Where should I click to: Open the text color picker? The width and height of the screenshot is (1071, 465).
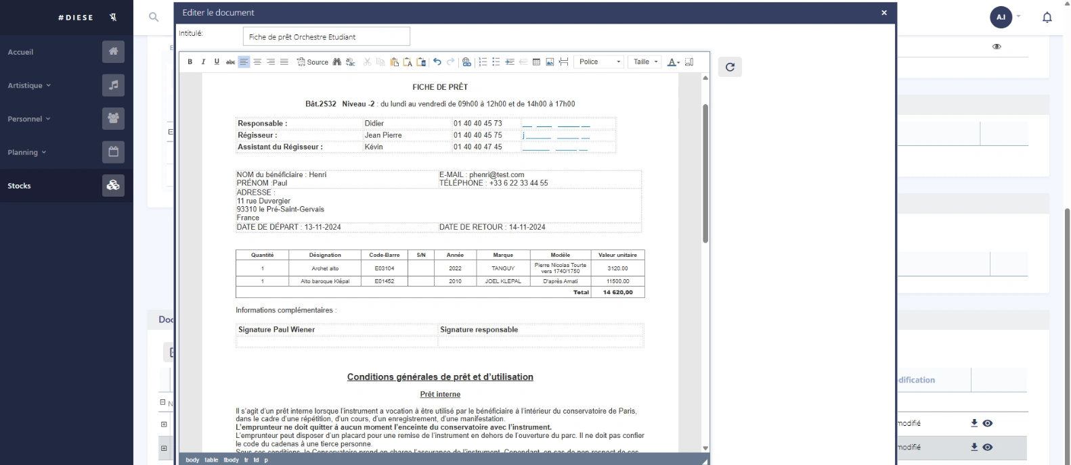point(673,62)
